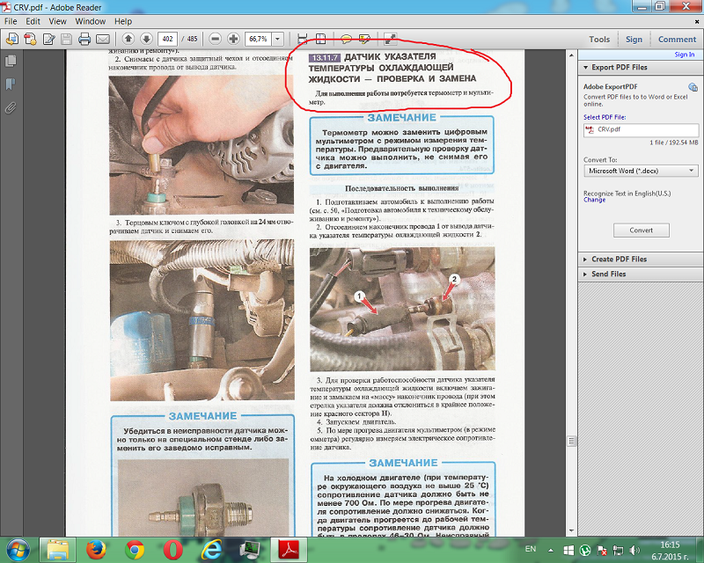The width and height of the screenshot is (704, 563).
Task: Open Google Chrome from the taskbar
Action: click(x=135, y=550)
